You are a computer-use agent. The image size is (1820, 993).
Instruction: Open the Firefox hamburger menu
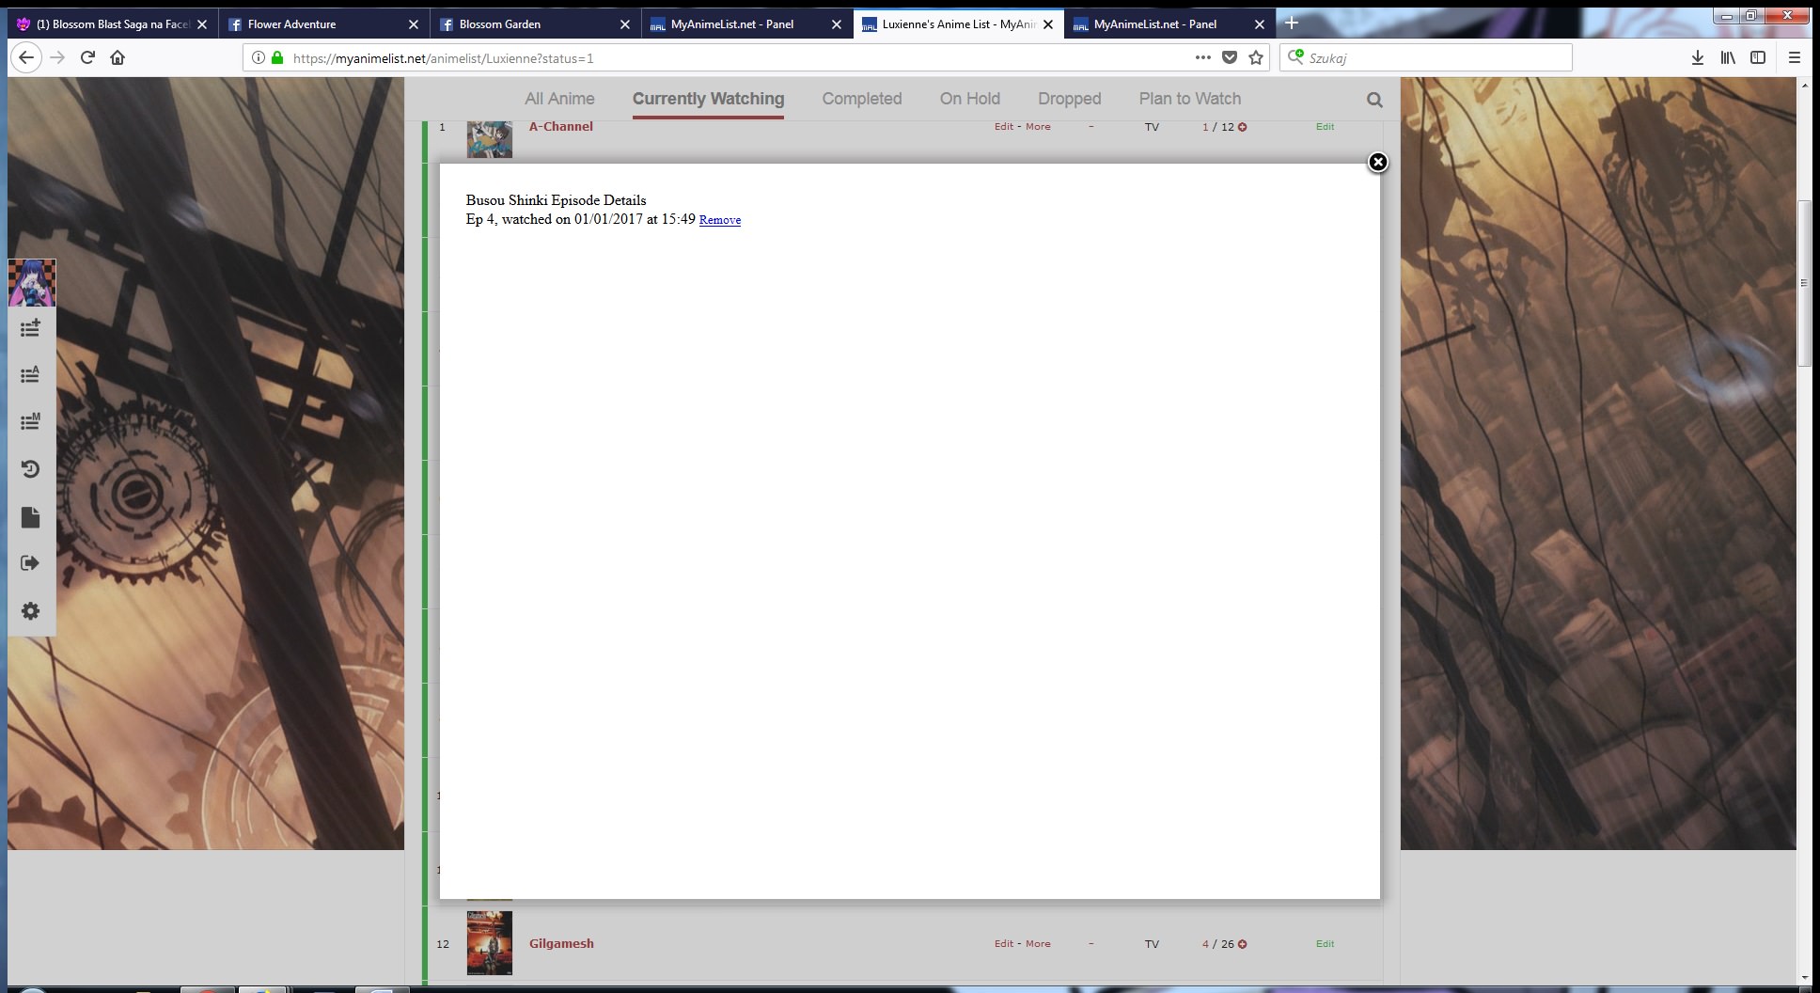[1794, 57]
